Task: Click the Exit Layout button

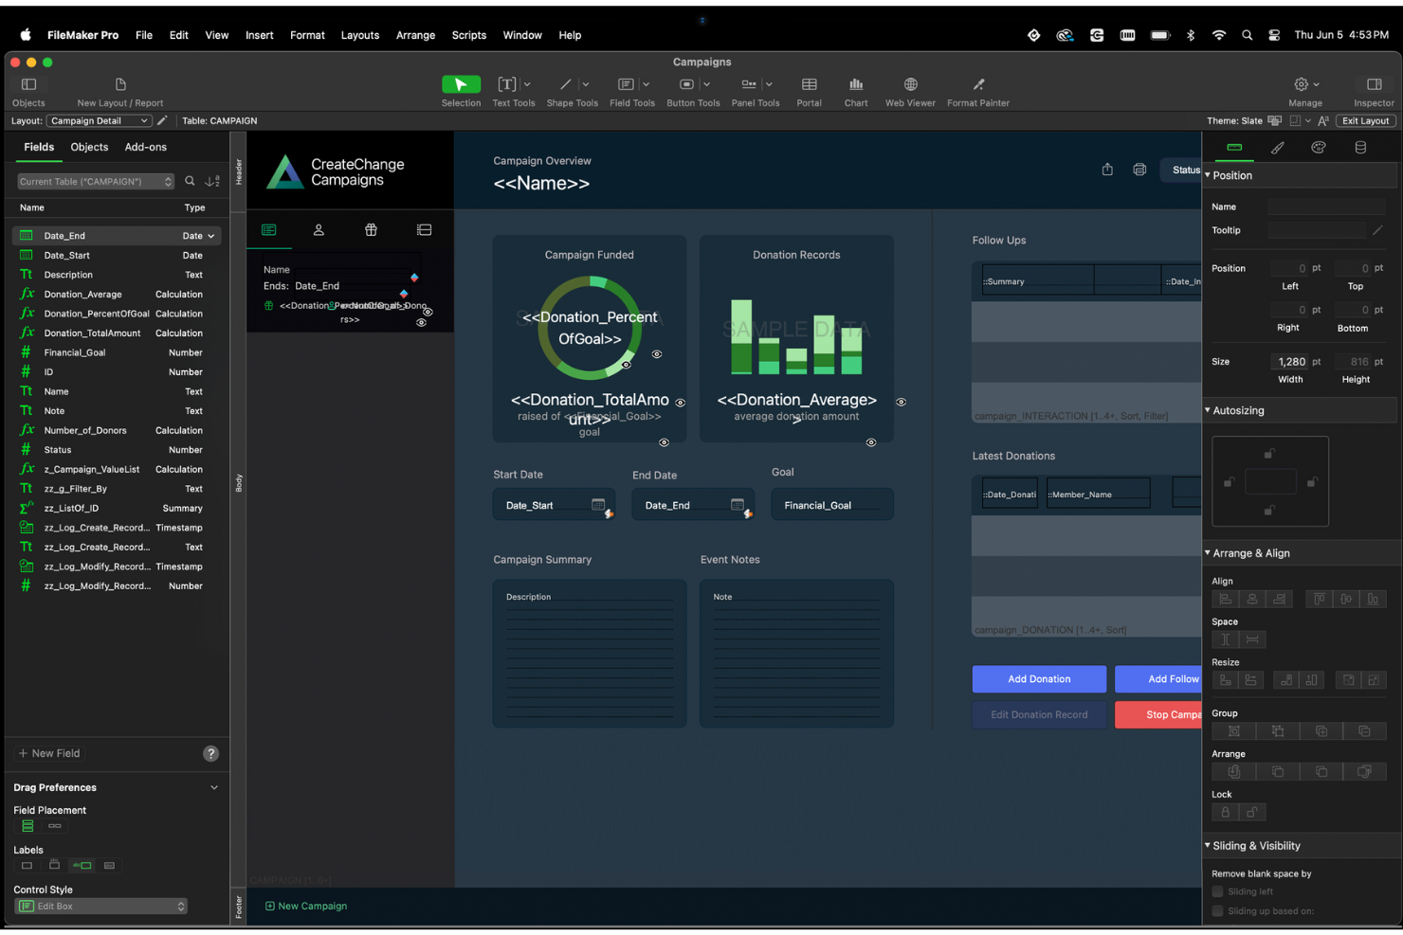Action: pyautogui.click(x=1364, y=120)
